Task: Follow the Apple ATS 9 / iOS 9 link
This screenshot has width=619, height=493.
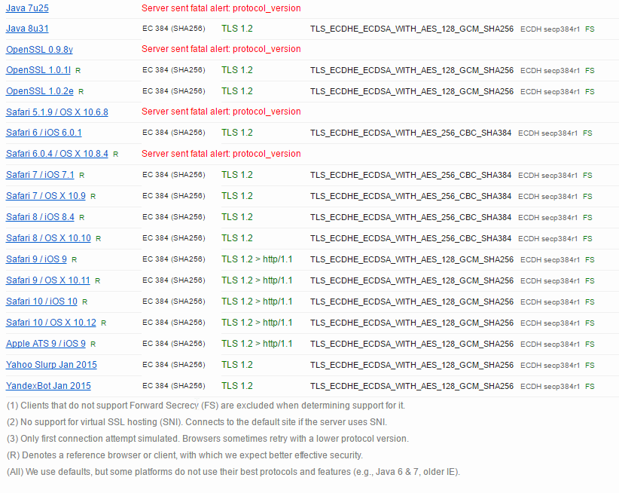Action: [46, 344]
